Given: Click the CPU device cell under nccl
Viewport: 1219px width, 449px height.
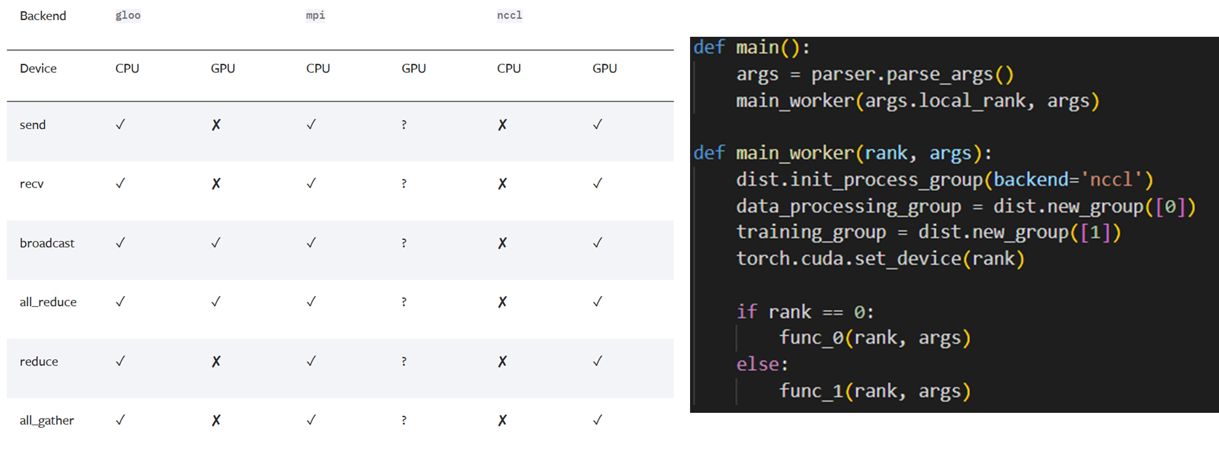Looking at the screenshot, I should (x=509, y=69).
